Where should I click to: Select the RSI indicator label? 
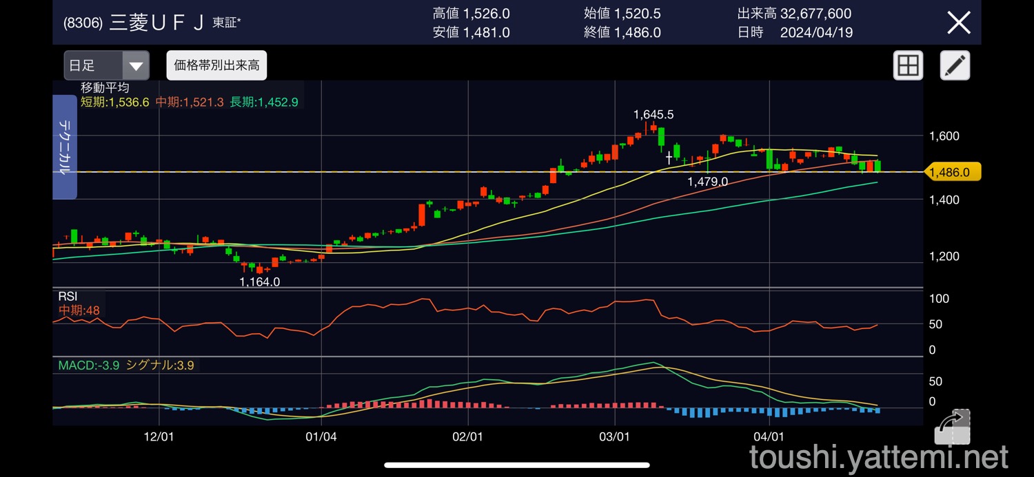coord(68,296)
